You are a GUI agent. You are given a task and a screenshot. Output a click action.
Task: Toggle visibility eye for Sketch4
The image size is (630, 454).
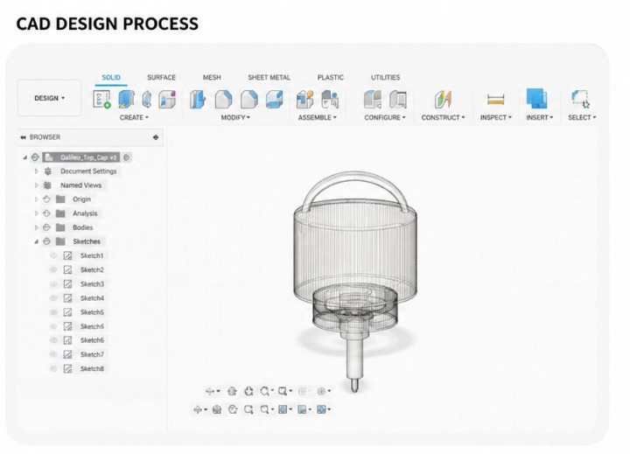(x=53, y=298)
